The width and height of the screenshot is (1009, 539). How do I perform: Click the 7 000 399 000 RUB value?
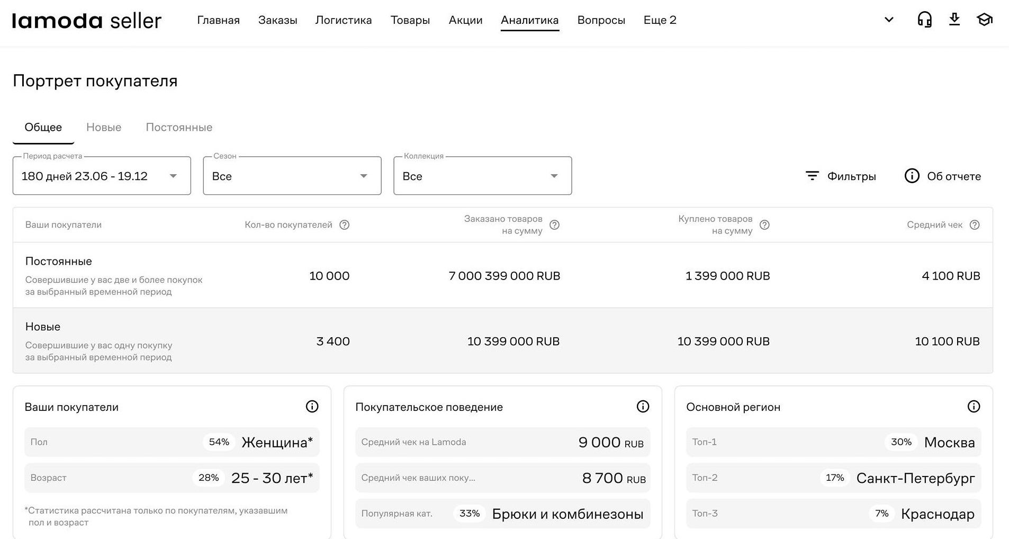coord(504,276)
